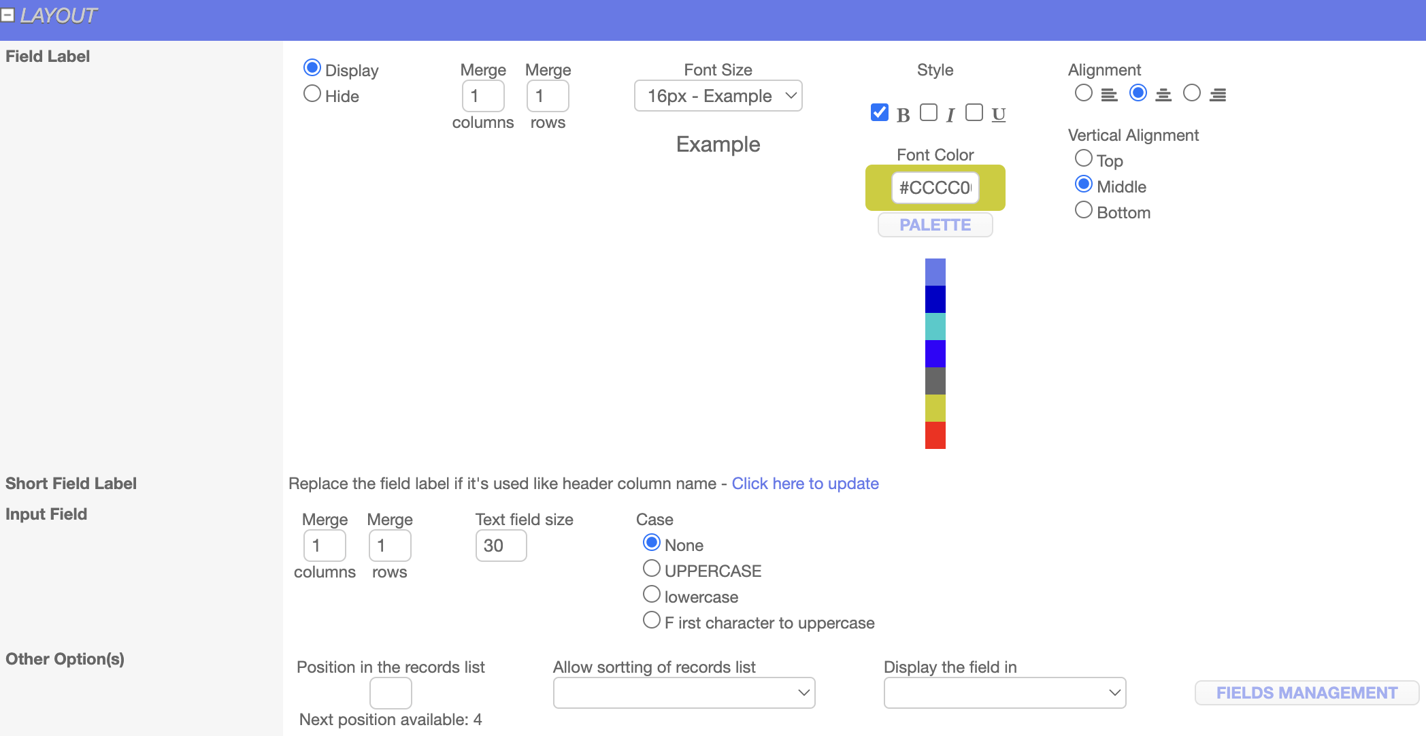Screen dimensions: 1426x736
Task: Click the underline U style icon
Action: click(998, 114)
